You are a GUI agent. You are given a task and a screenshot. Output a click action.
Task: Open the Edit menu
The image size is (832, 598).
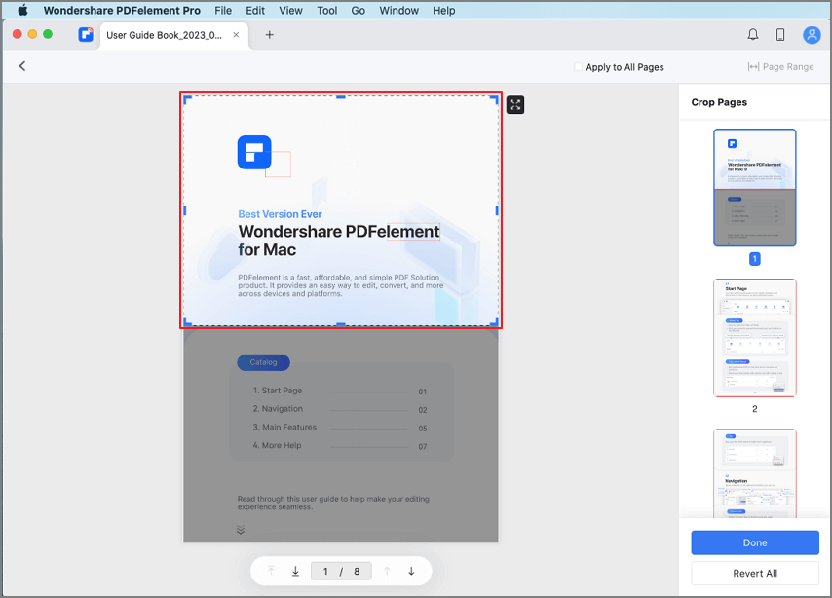click(255, 10)
